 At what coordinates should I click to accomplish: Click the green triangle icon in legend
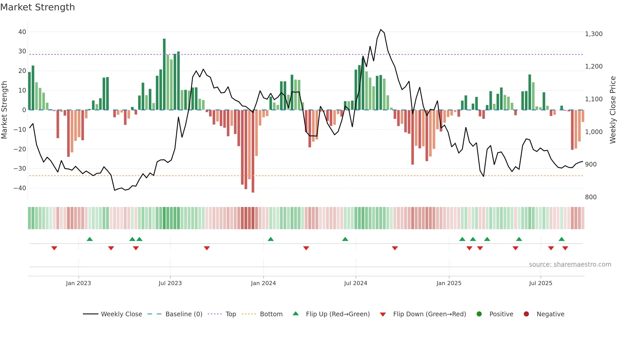[x=296, y=313]
